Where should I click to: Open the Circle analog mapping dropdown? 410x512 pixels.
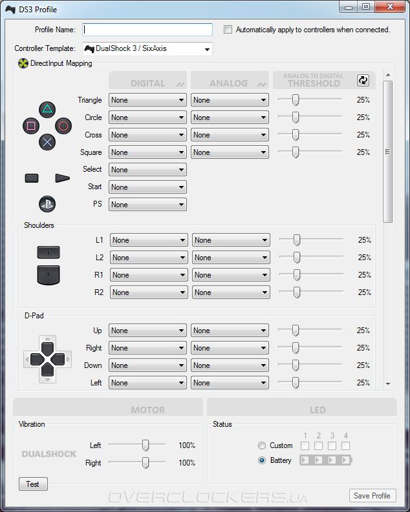click(230, 118)
